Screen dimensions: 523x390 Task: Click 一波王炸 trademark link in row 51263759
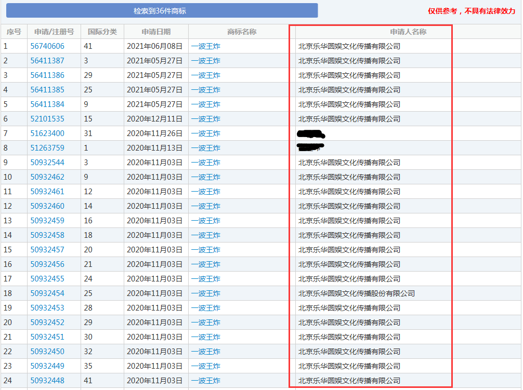click(206, 148)
